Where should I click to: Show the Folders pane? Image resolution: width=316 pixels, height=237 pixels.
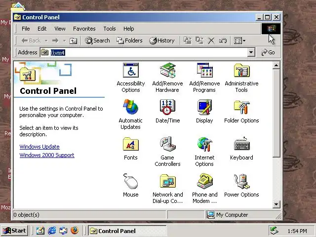(x=129, y=40)
